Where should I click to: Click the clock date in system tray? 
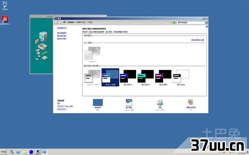[x=242, y=153]
